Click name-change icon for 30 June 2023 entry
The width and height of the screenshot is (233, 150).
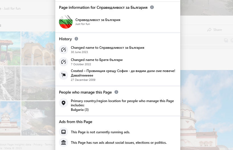(x=64, y=50)
